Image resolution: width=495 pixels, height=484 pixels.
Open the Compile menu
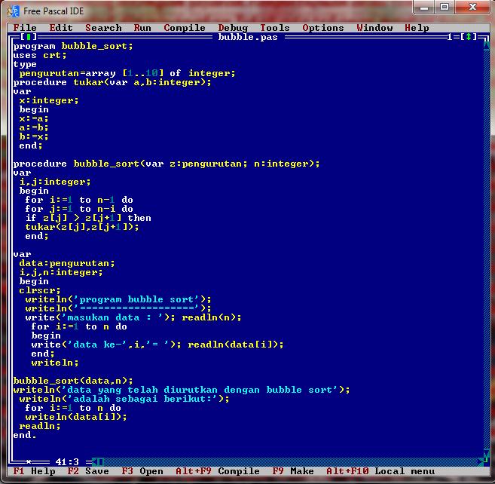[x=185, y=28]
